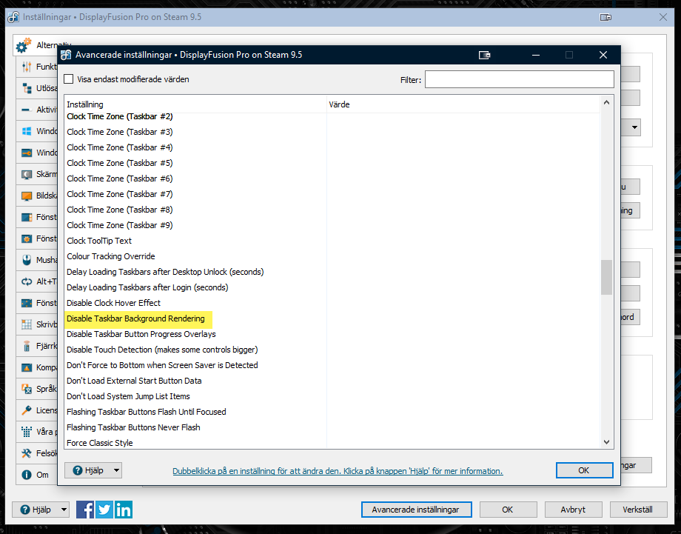The image size is (681, 534).
Task: Enable 'Visa endast modifierade värden' checkbox
Action: point(70,79)
